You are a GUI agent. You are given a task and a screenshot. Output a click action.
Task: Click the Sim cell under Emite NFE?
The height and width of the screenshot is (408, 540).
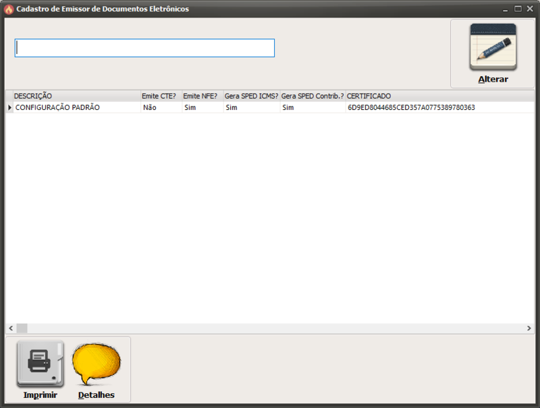click(x=202, y=107)
